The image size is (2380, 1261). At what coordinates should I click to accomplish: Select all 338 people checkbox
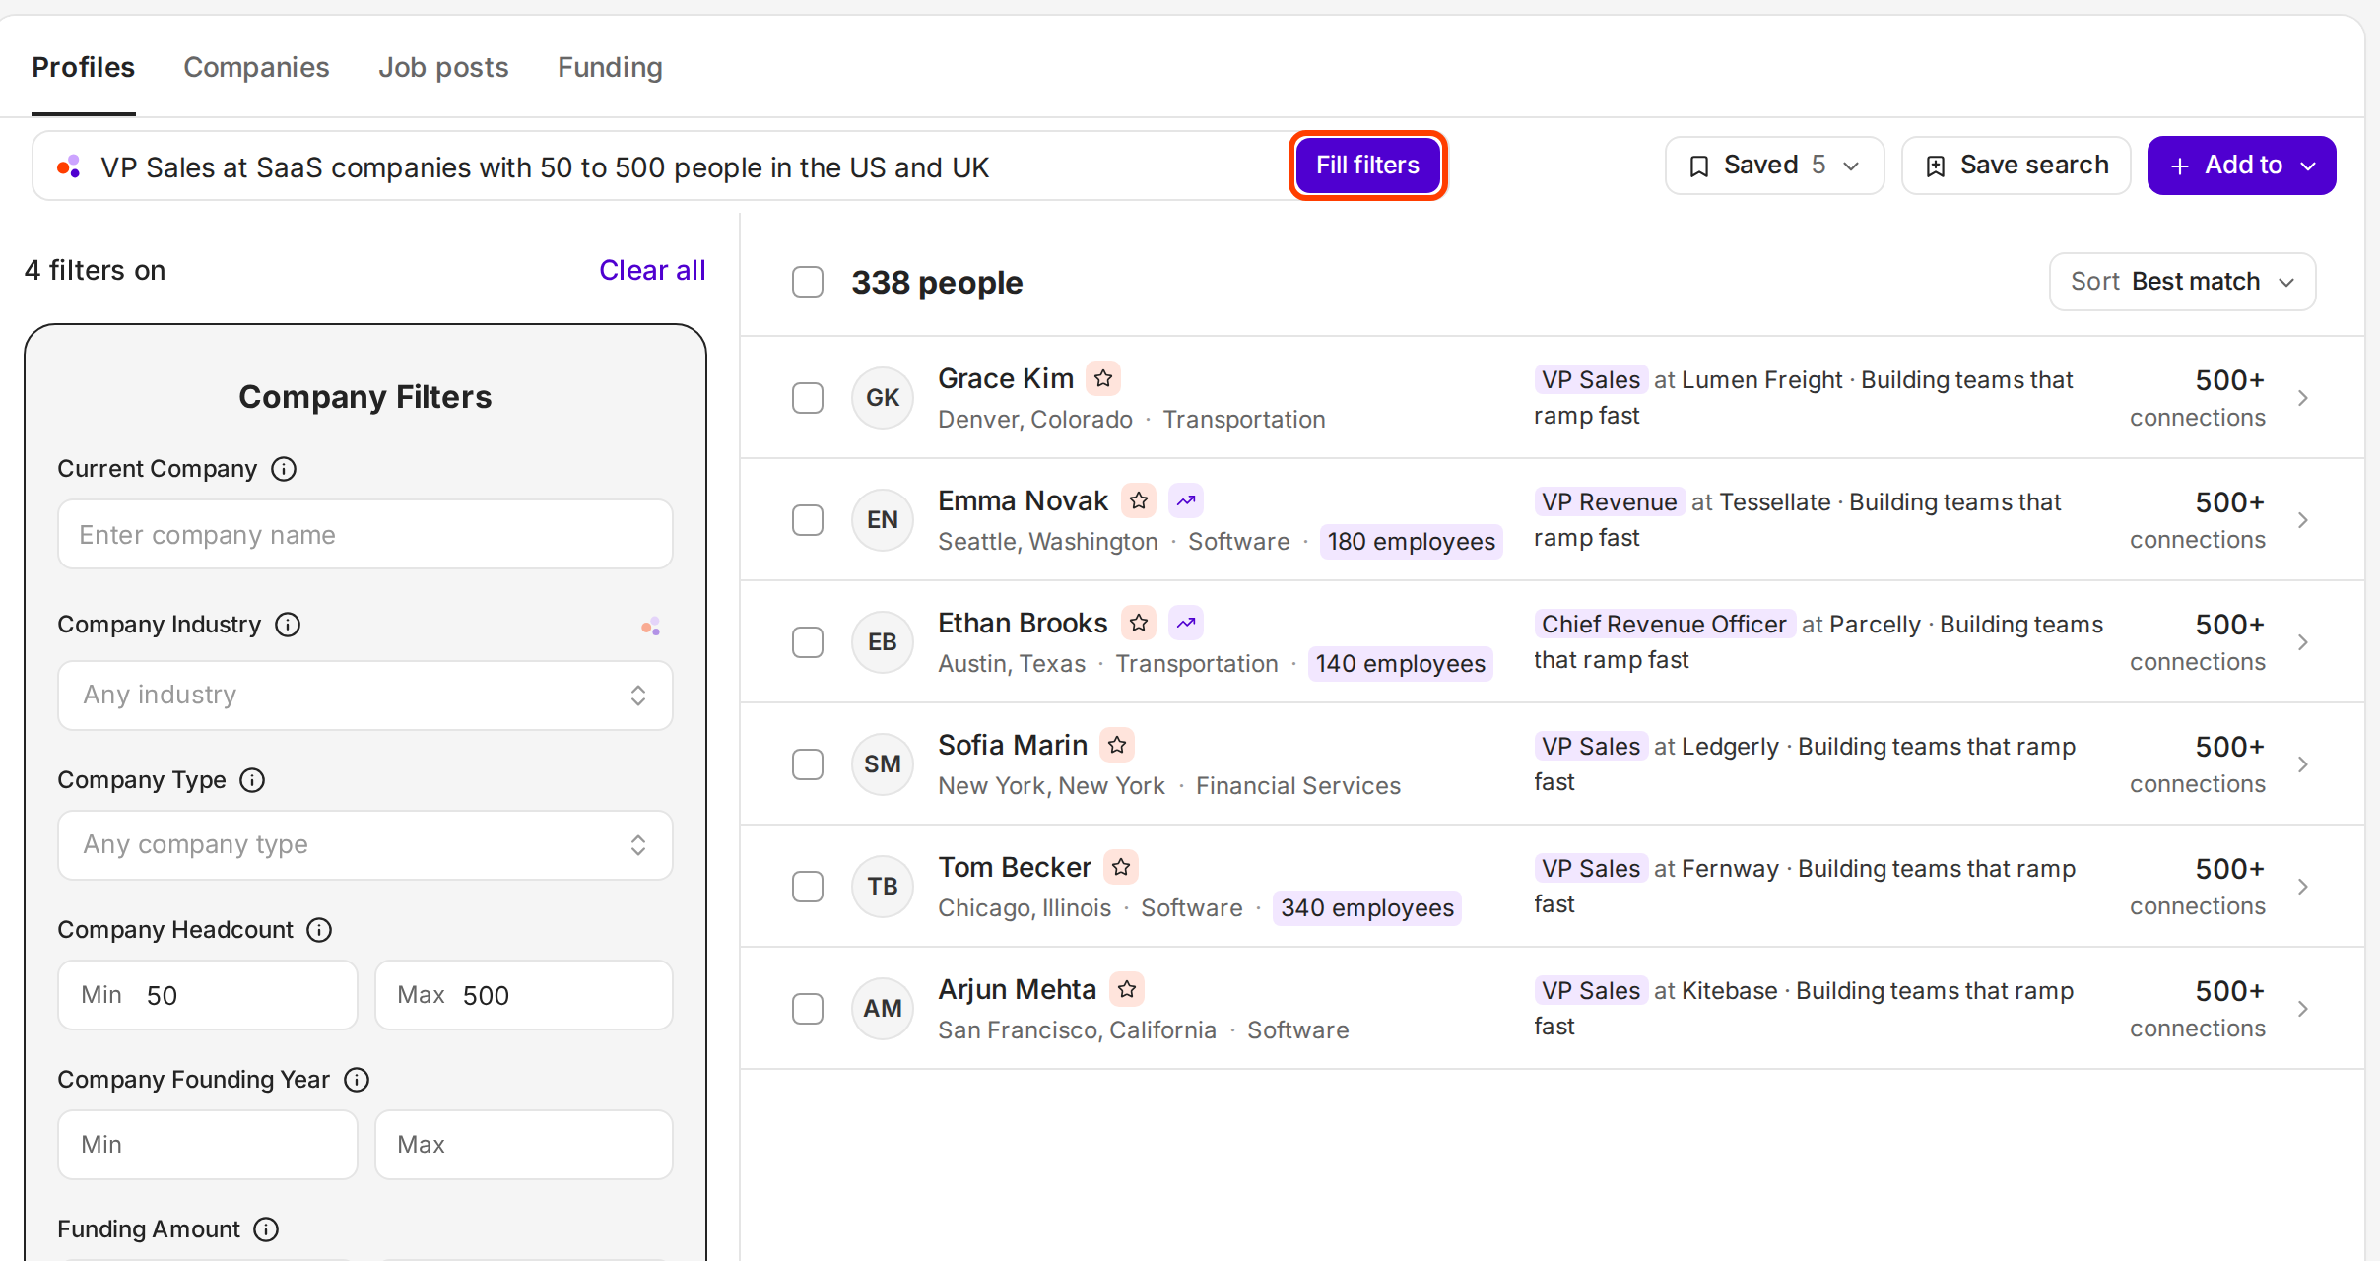point(808,282)
